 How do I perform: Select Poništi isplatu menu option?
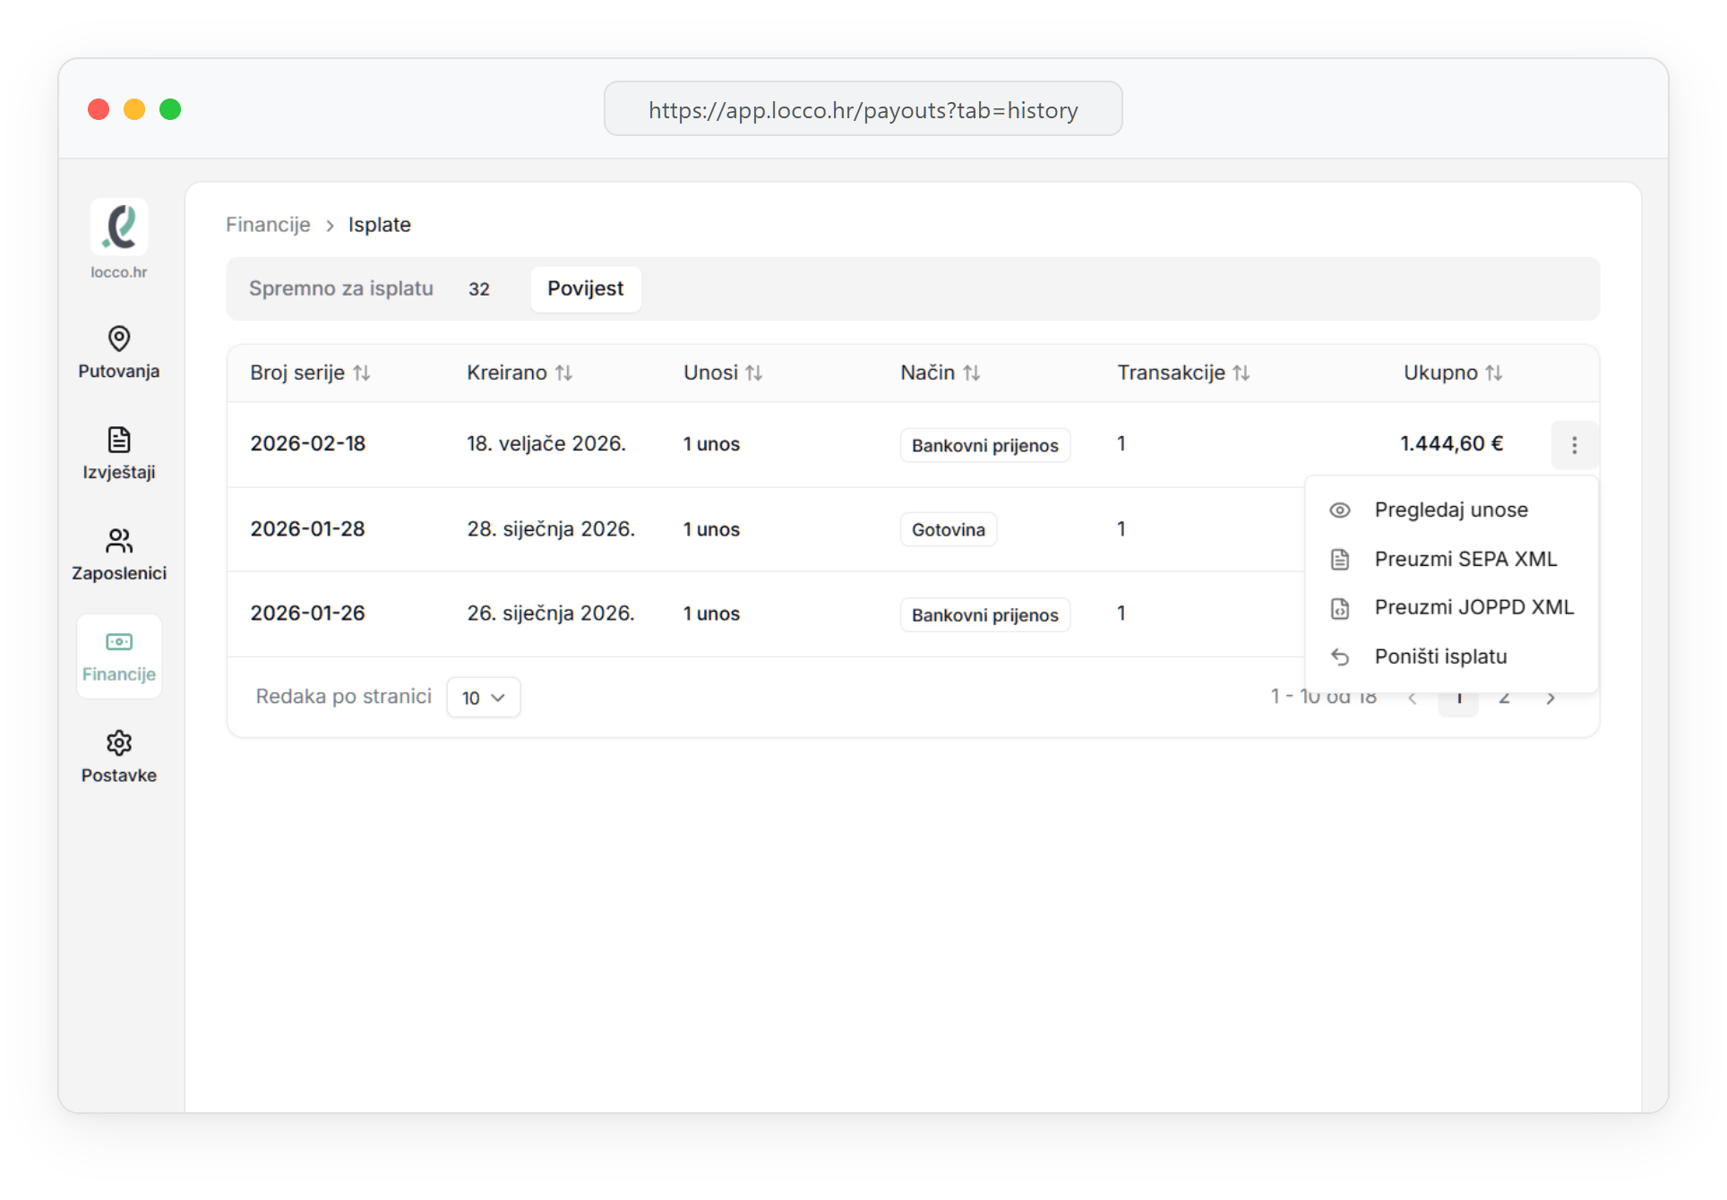(1439, 656)
